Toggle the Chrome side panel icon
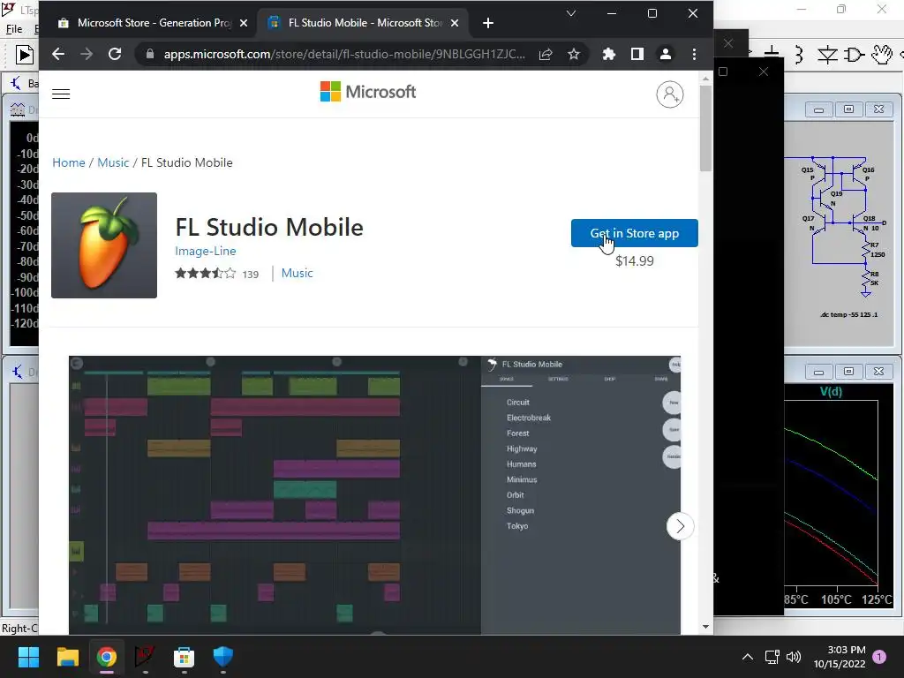 637,54
